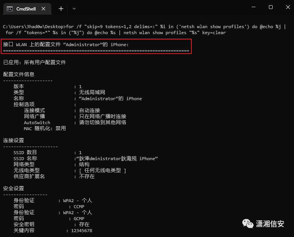The height and width of the screenshot is (237, 294).
Task: Click the '请勿切换到其他网络' value
Action: pos(103,123)
